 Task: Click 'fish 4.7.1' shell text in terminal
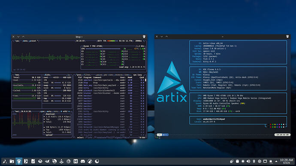pos(208,59)
